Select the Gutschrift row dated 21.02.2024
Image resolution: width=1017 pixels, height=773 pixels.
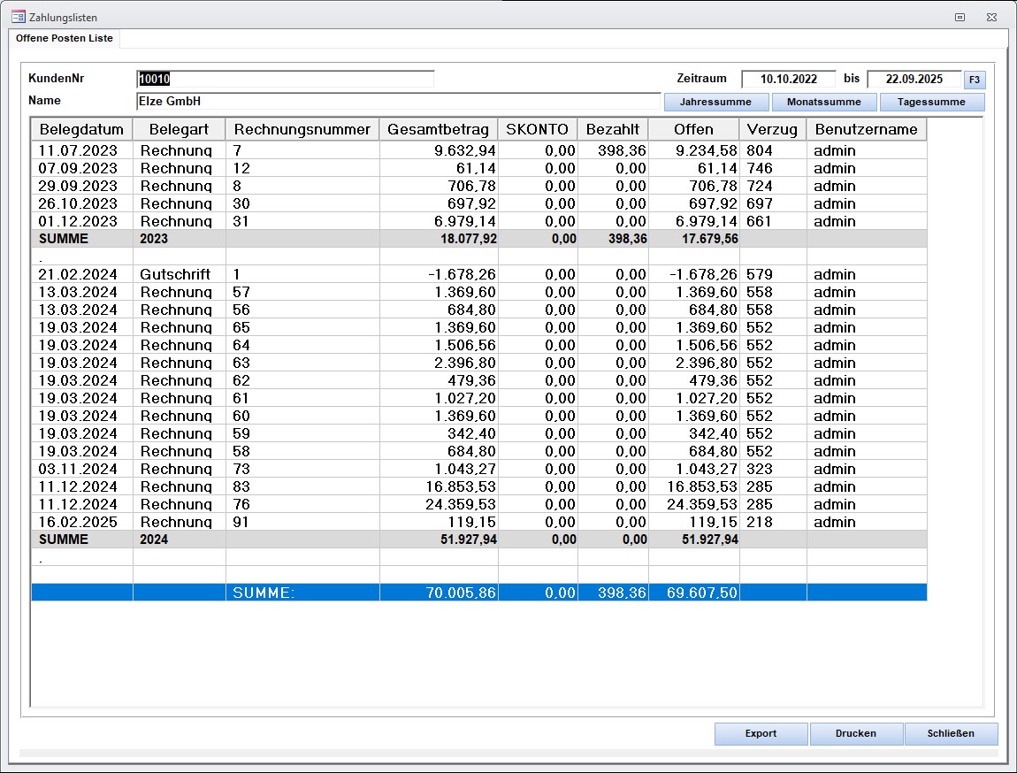[x=175, y=274]
